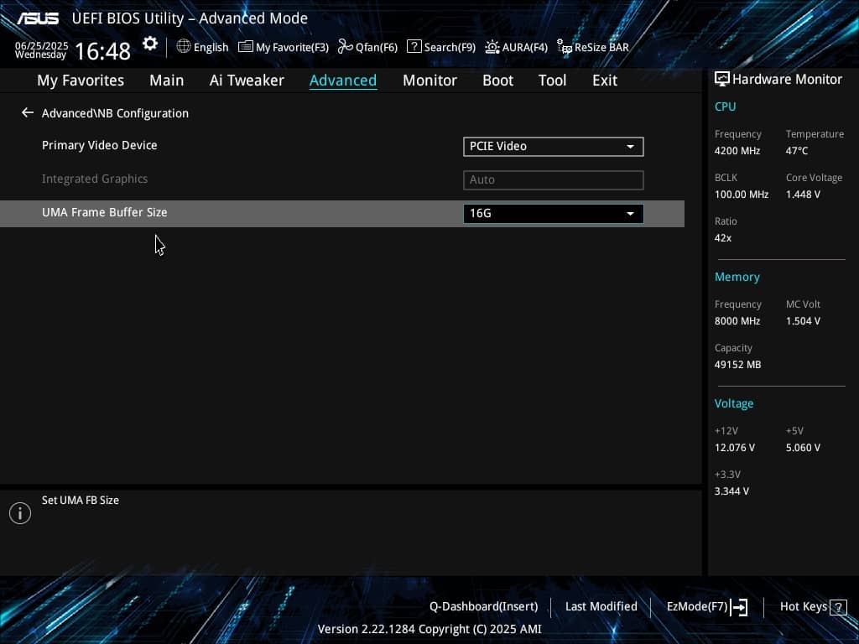Viewport: 859px width, 644px height.
Task: Open the Primary Video Device dropdown
Action: click(554, 146)
